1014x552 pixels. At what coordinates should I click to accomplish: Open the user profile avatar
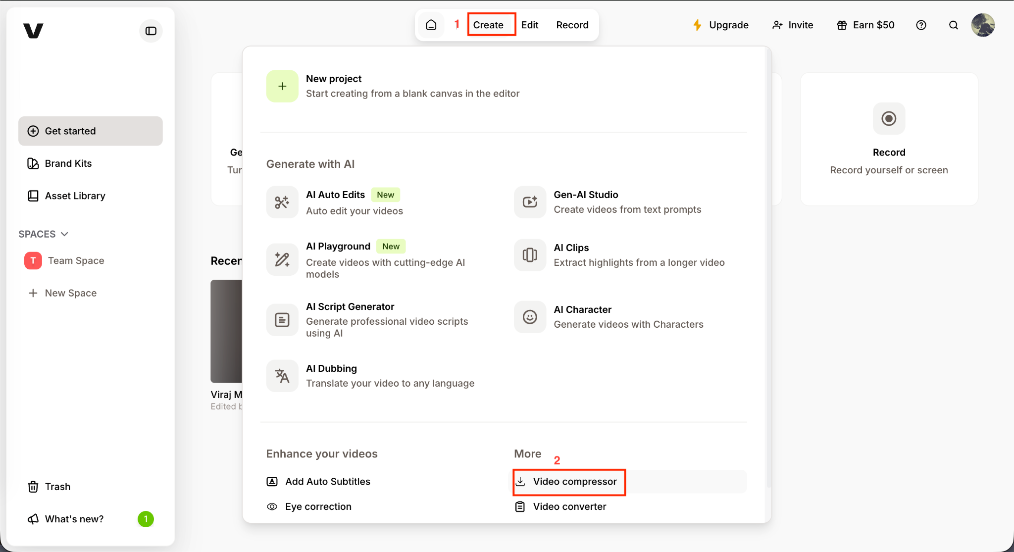click(983, 25)
